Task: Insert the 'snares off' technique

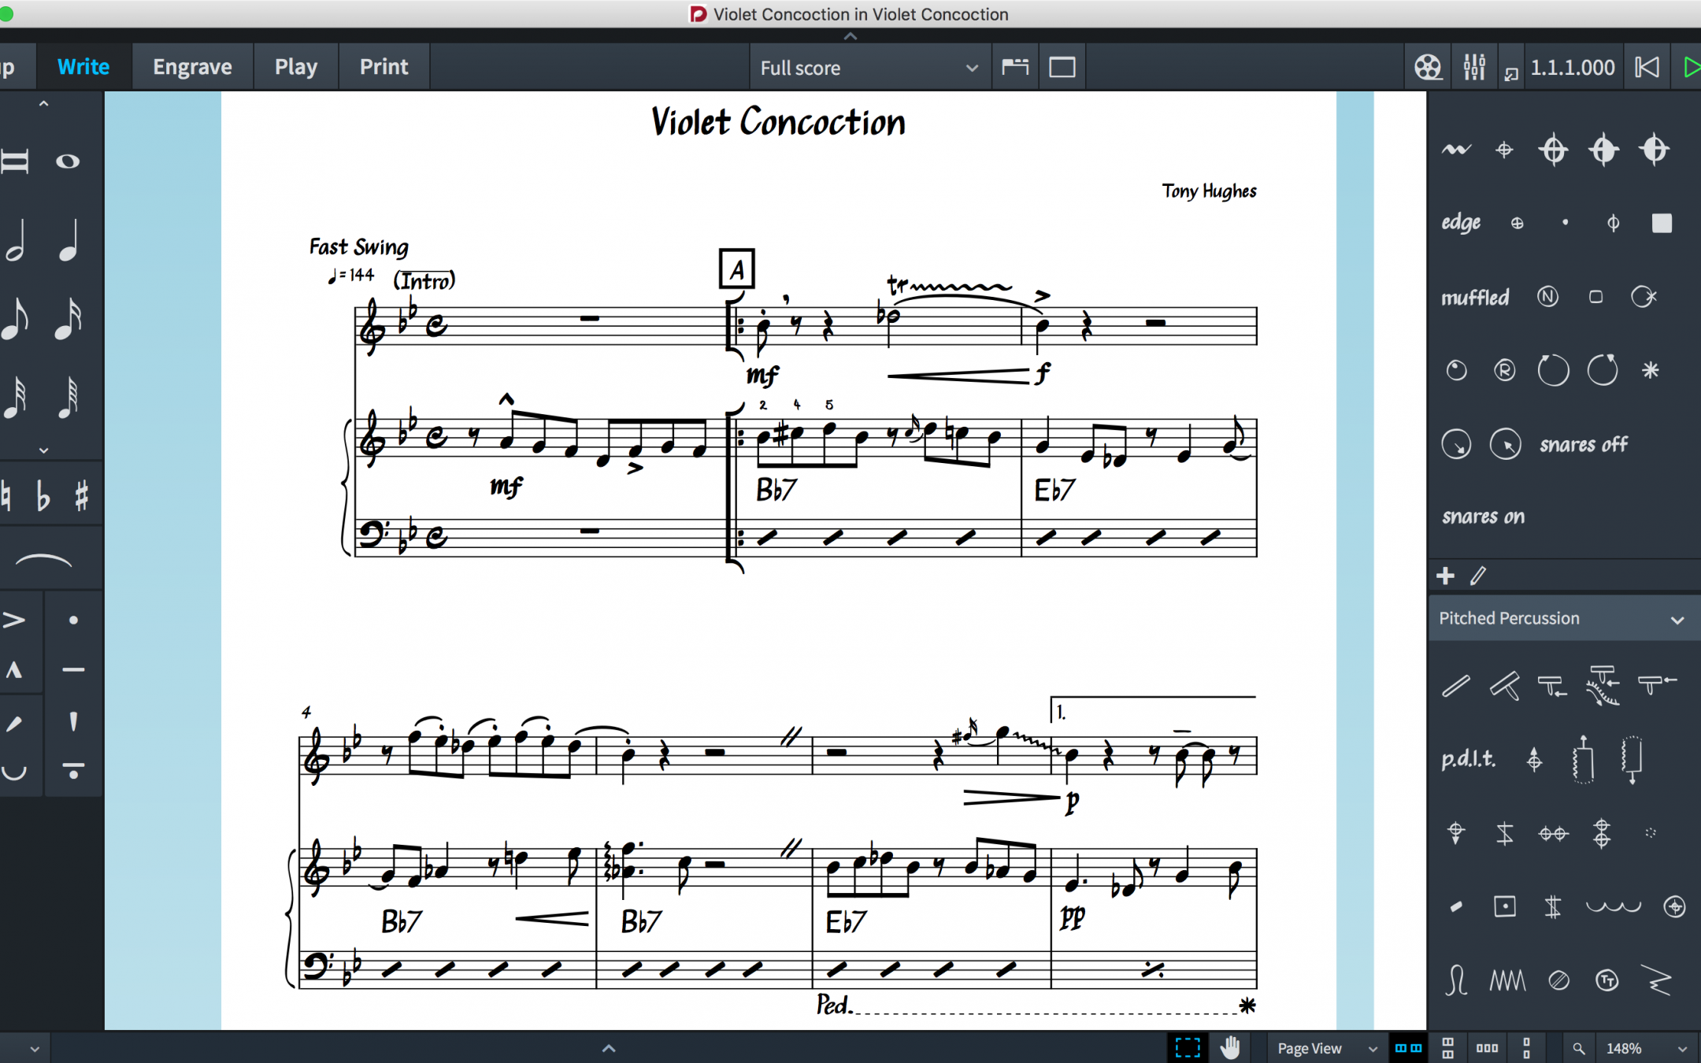Action: (1584, 445)
